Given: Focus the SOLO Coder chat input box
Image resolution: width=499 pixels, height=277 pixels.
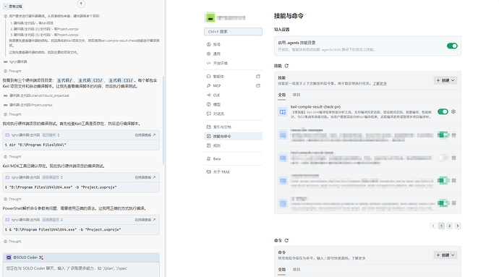Looking at the screenshot, I should 81,269.
